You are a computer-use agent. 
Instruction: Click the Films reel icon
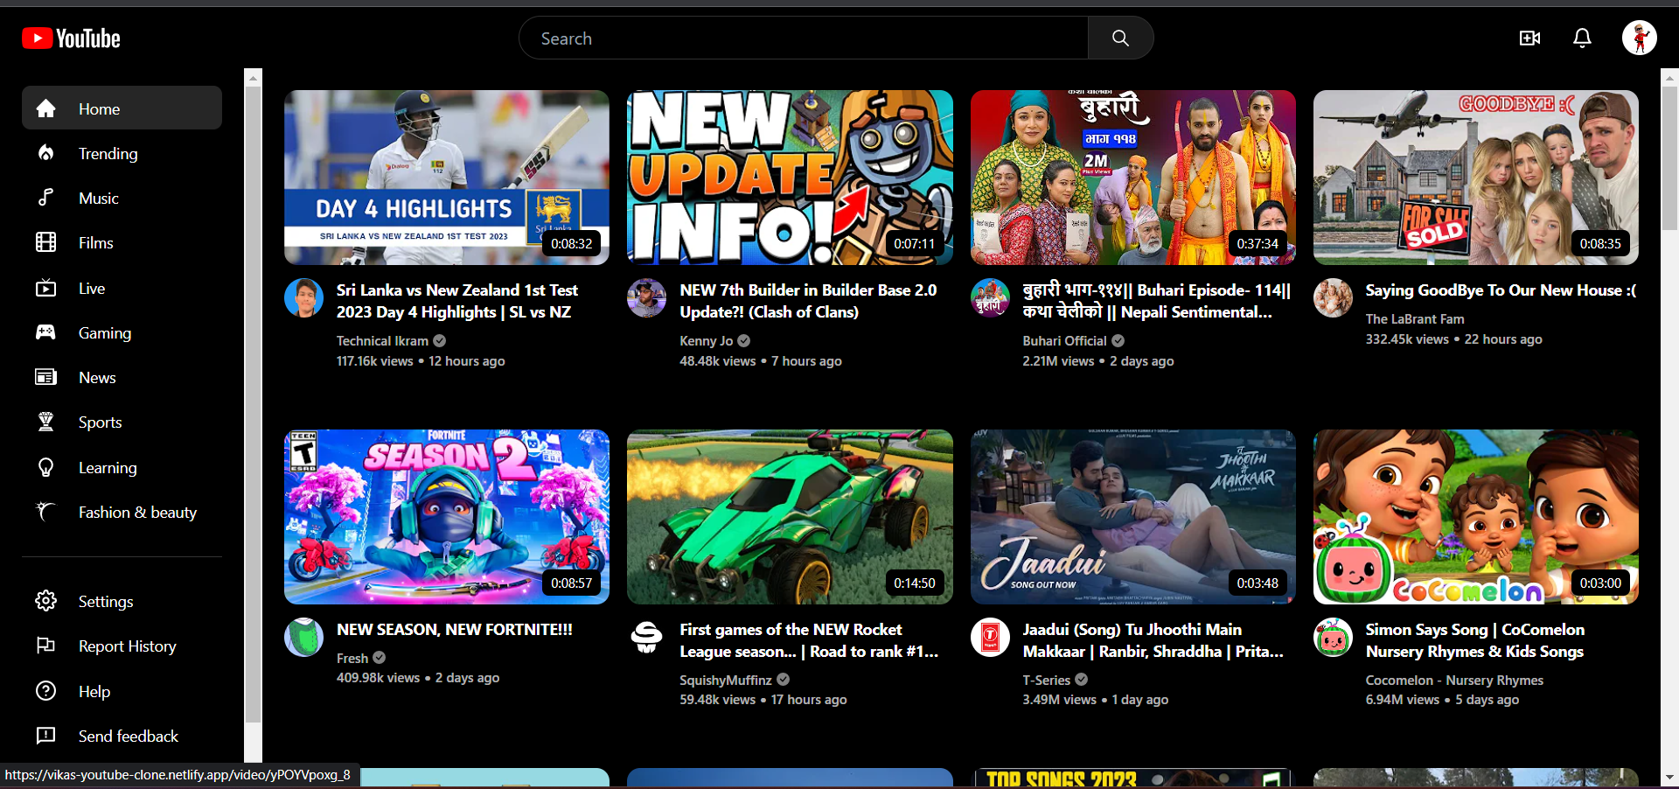(x=45, y=242)
